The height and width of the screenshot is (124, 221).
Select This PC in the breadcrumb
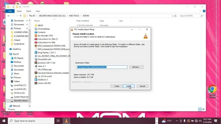point(32,16)
